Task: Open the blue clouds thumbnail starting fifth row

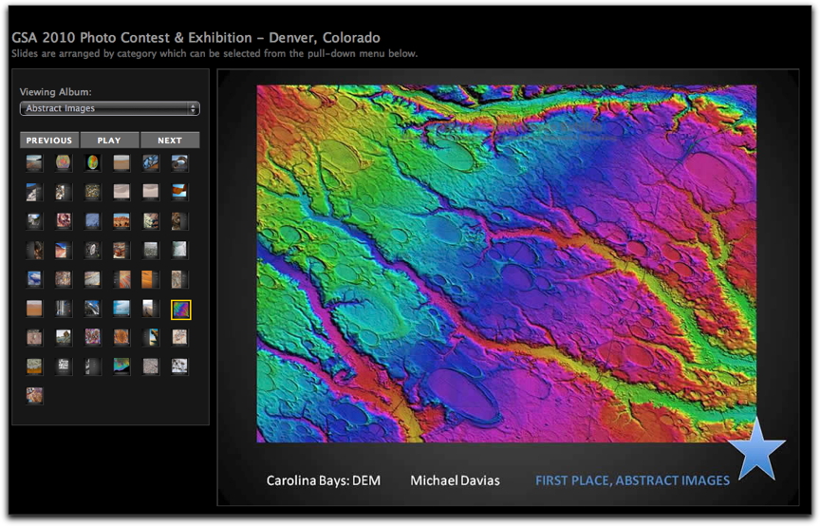Action: (x=34, y=279)
